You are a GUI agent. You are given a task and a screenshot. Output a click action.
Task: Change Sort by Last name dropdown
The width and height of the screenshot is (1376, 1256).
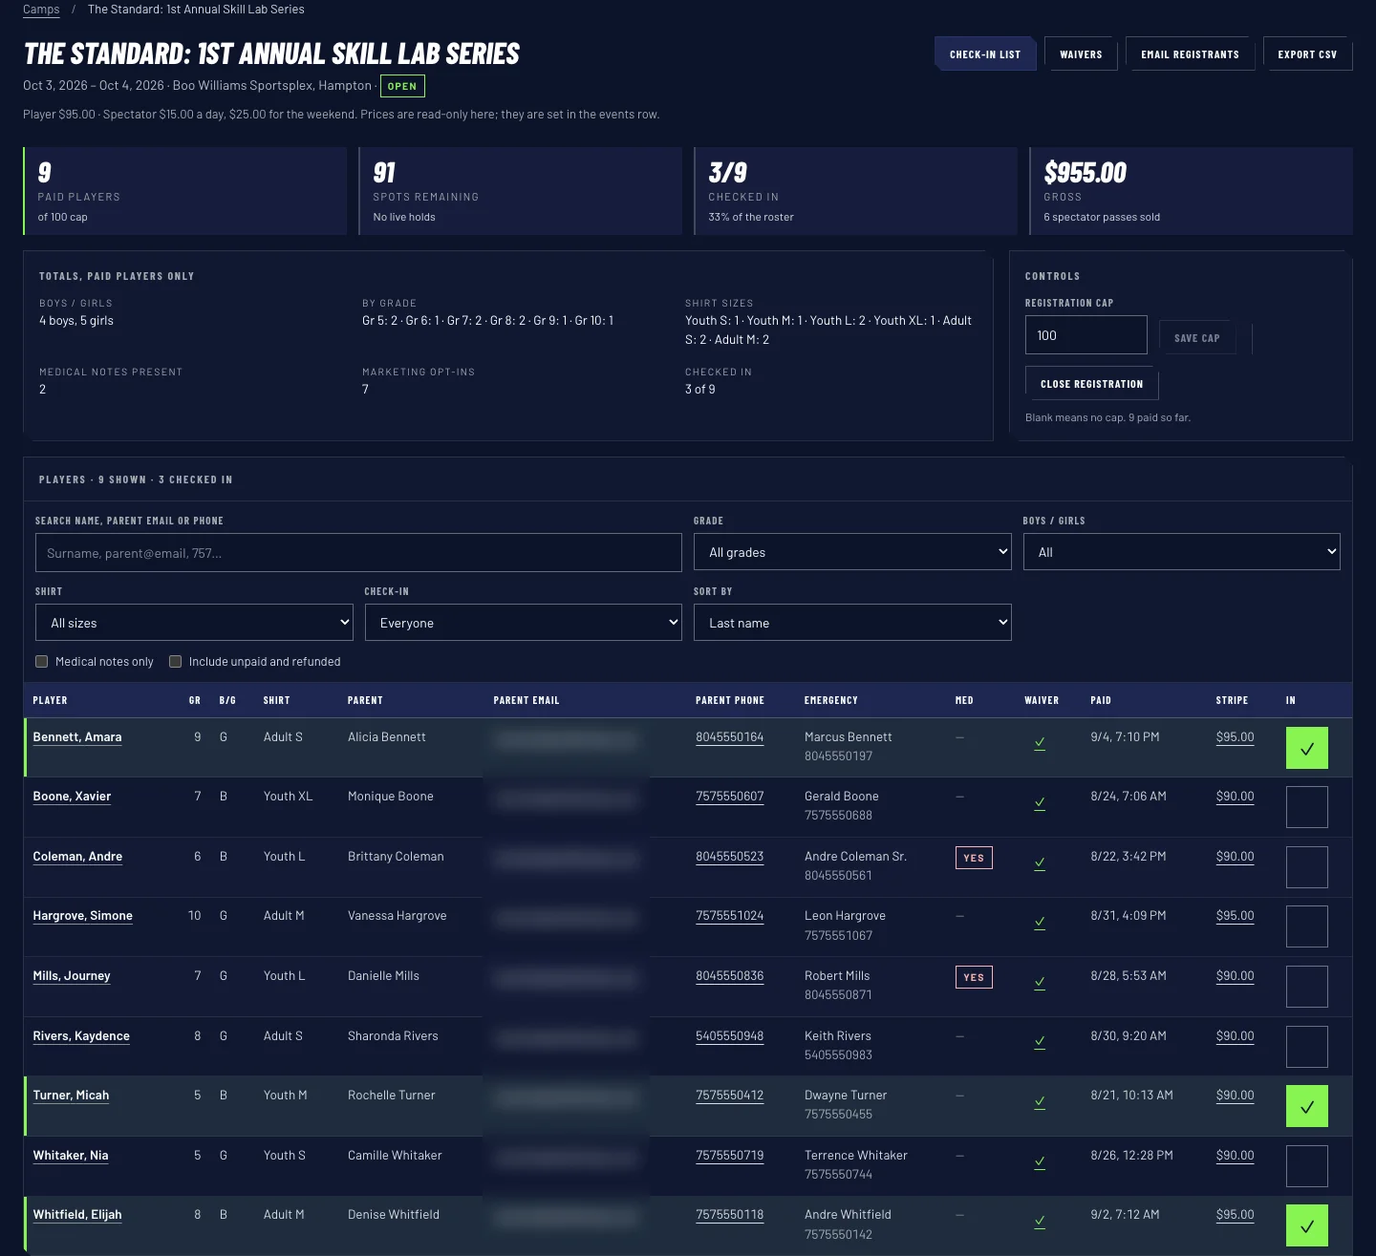tap(852, 623)
